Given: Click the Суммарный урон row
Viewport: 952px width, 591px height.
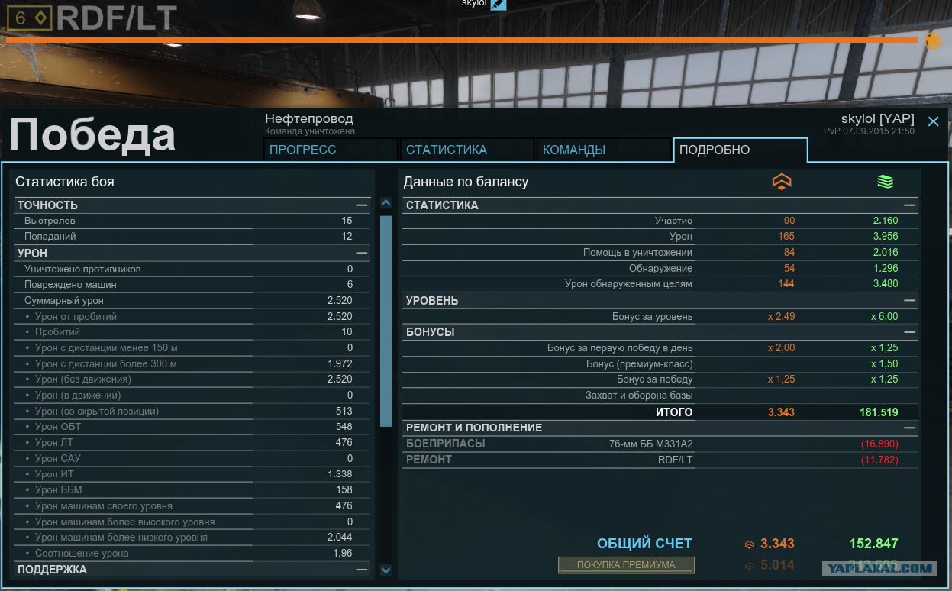Looking at the screenshot, I should pyautogui.click(x=192, y=300).
